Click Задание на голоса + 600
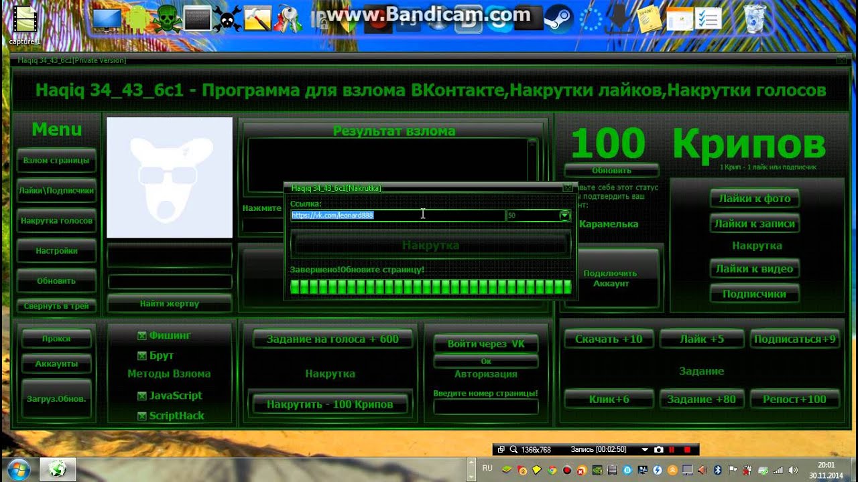858x482 pixels. 332,339
